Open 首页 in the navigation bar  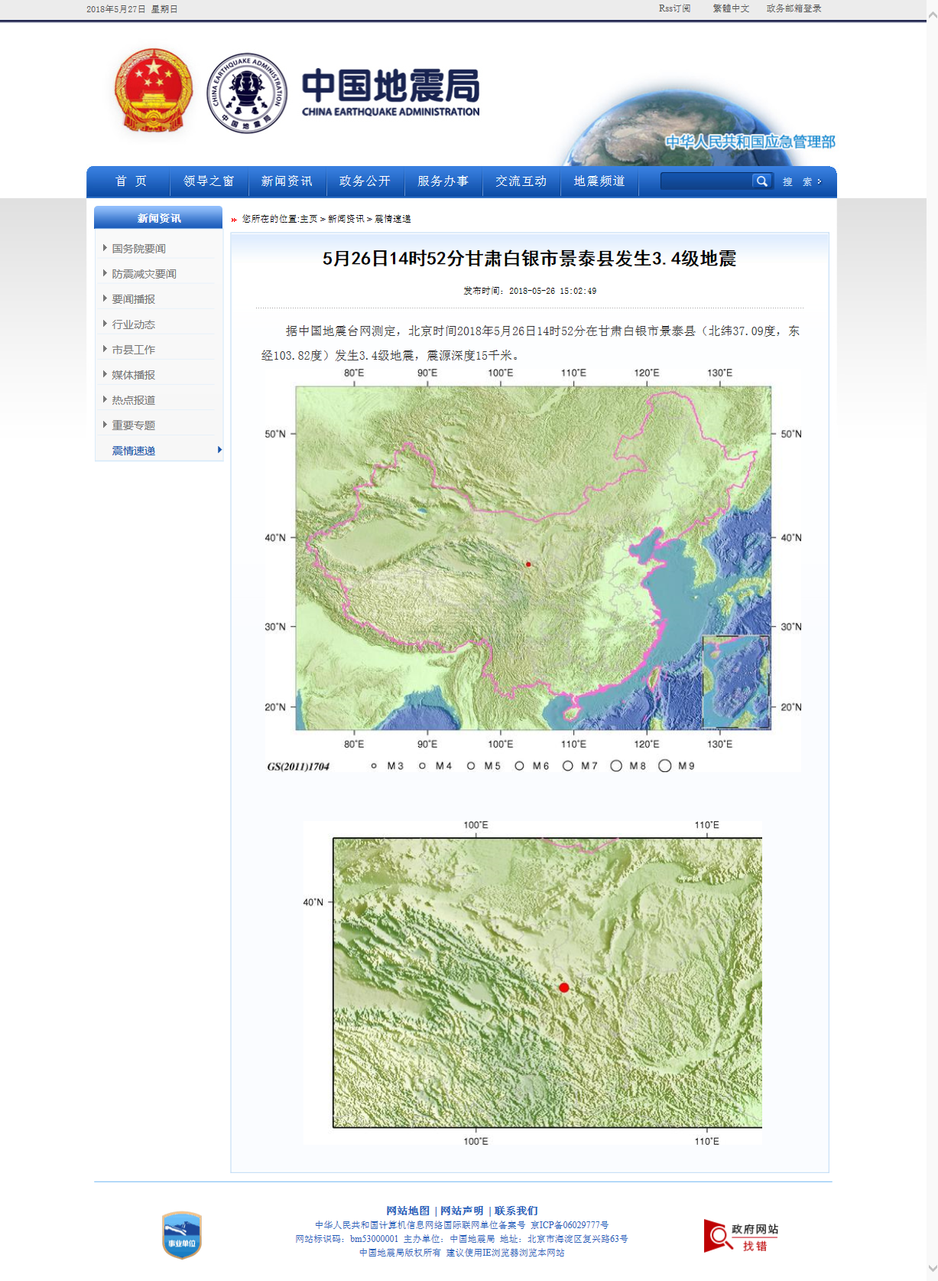131,181
